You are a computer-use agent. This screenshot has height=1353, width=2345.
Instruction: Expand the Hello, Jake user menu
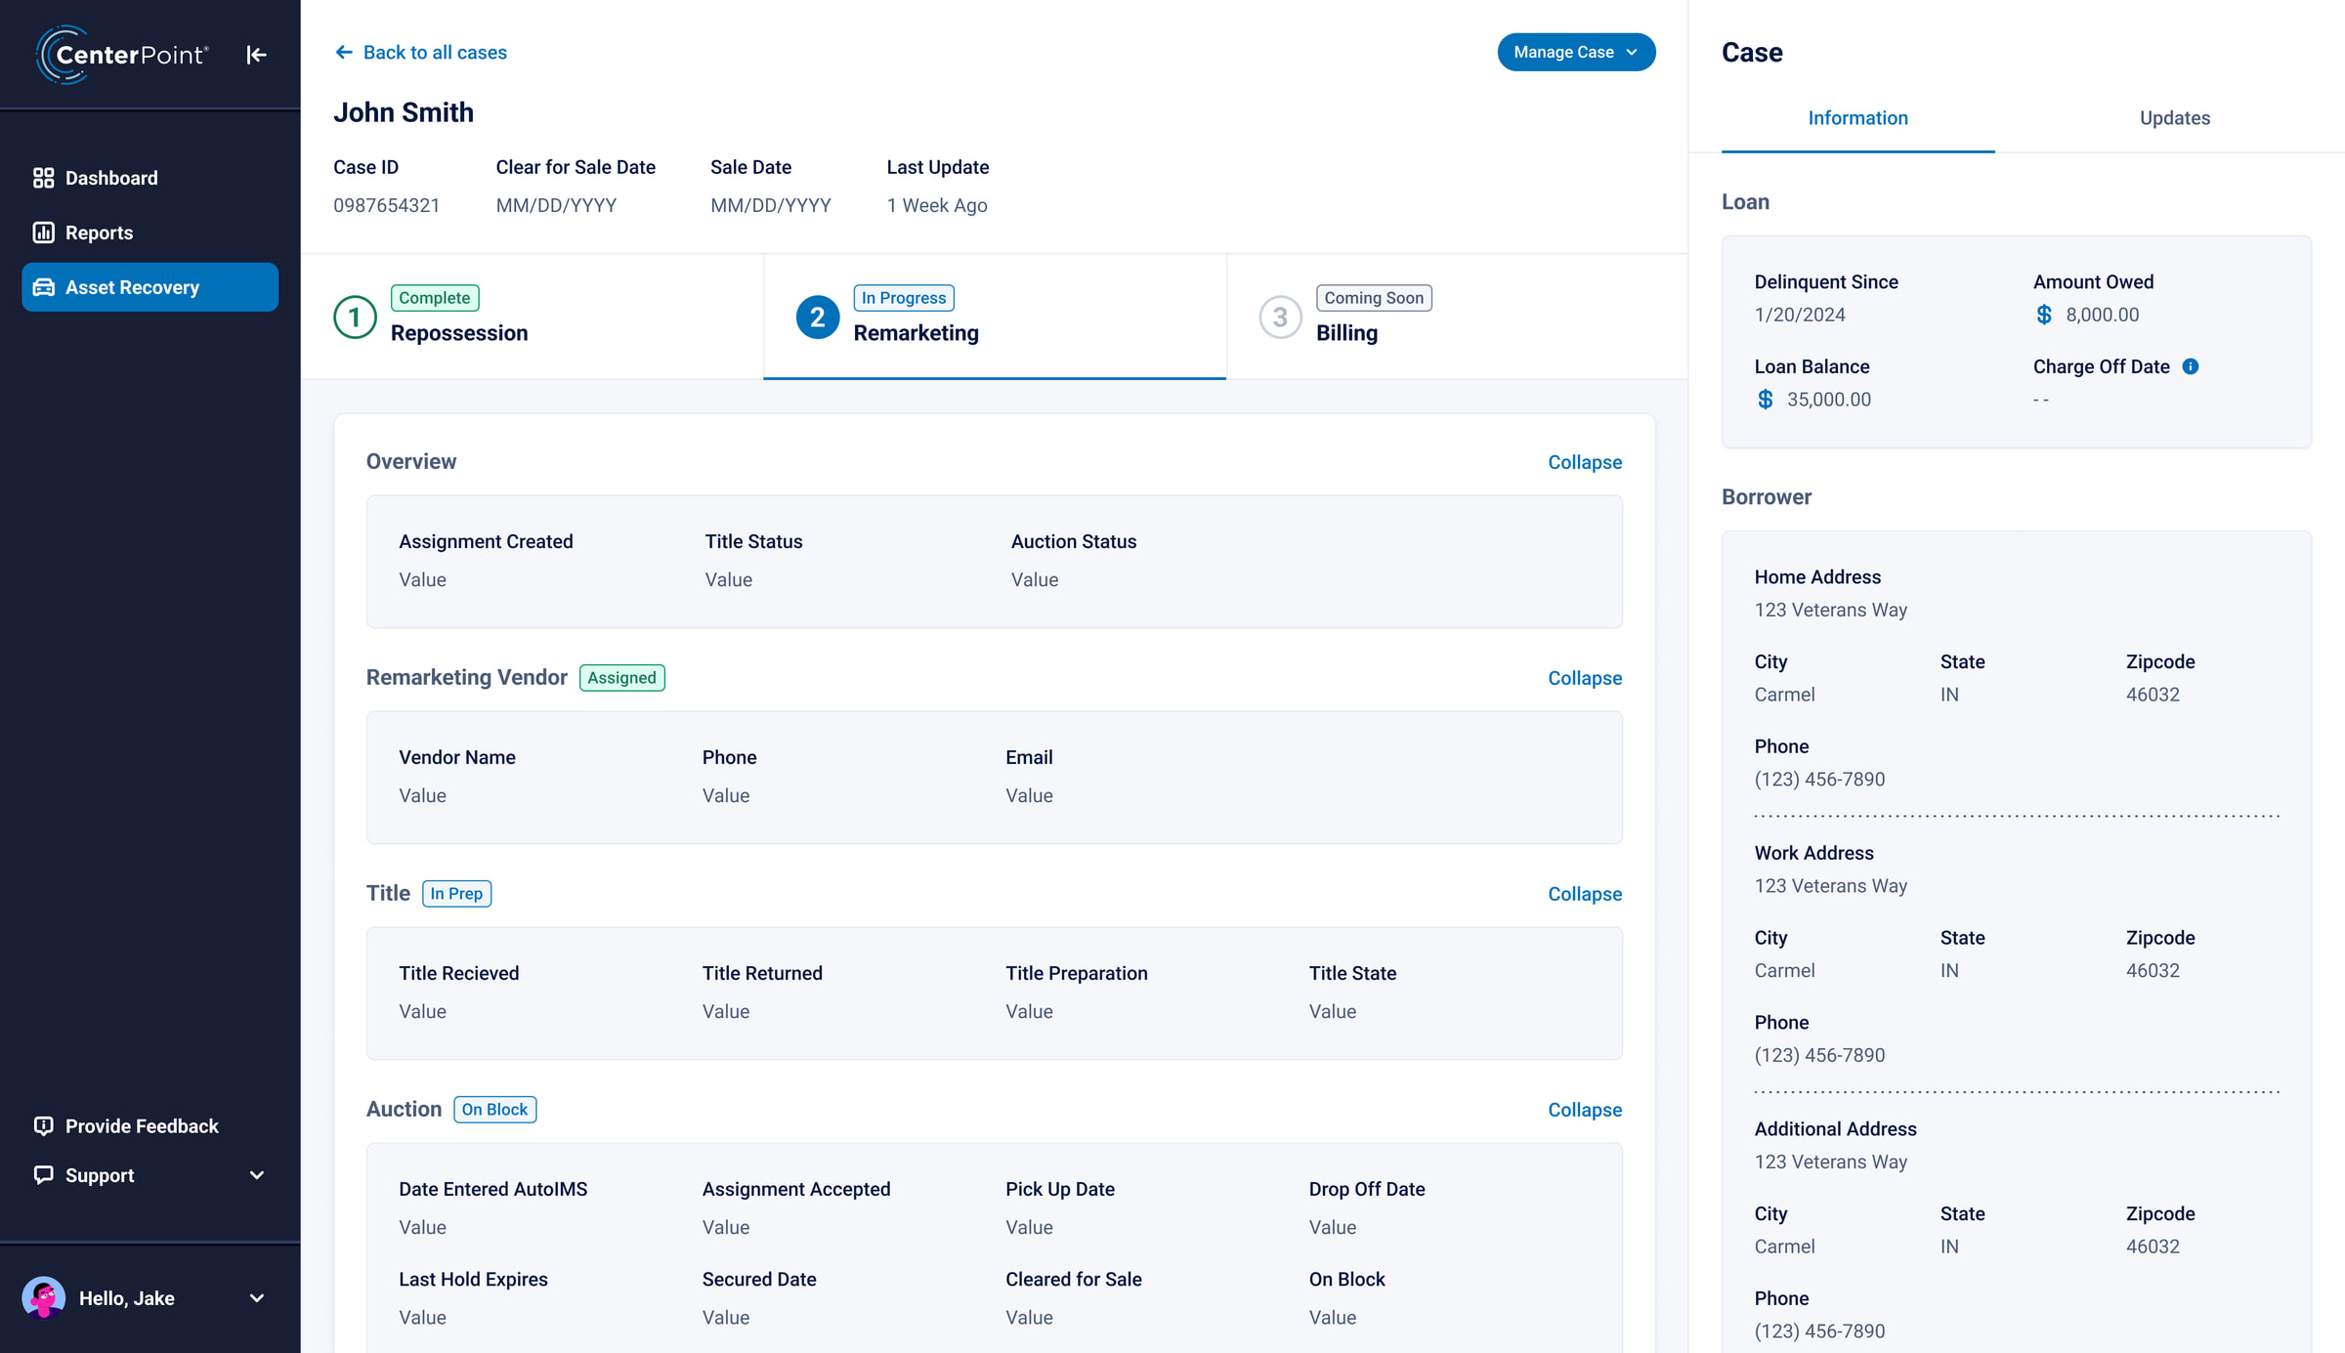click(x=257, y=1298)
